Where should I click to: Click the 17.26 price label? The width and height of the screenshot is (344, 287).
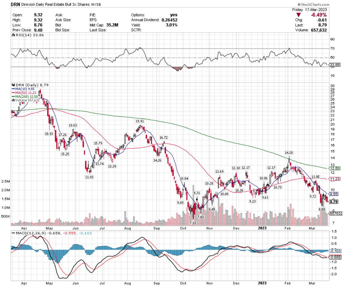coord(63,135)
